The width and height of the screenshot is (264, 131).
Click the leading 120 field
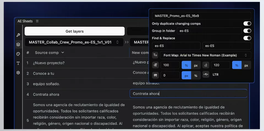[x=220, y=65]
